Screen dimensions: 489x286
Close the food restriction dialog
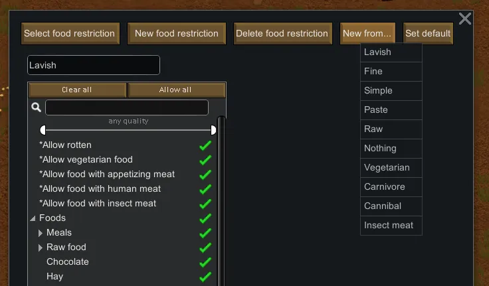[465, 19]
